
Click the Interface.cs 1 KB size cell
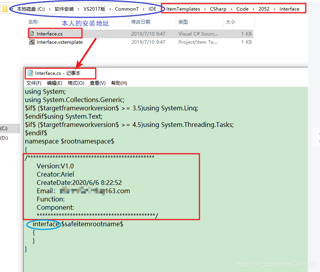tap(246, 34)
